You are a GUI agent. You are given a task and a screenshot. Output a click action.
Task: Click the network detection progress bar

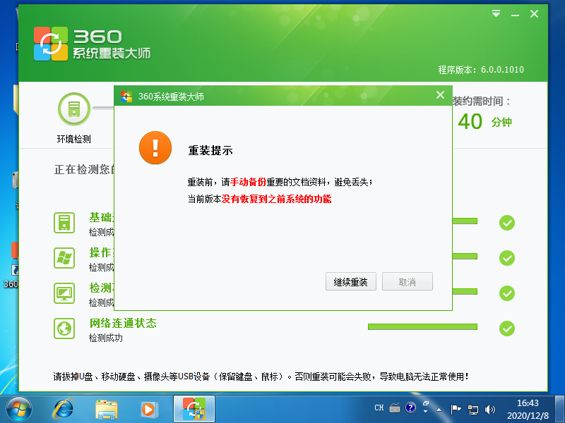pyautogui.click(x=423, y=326)
